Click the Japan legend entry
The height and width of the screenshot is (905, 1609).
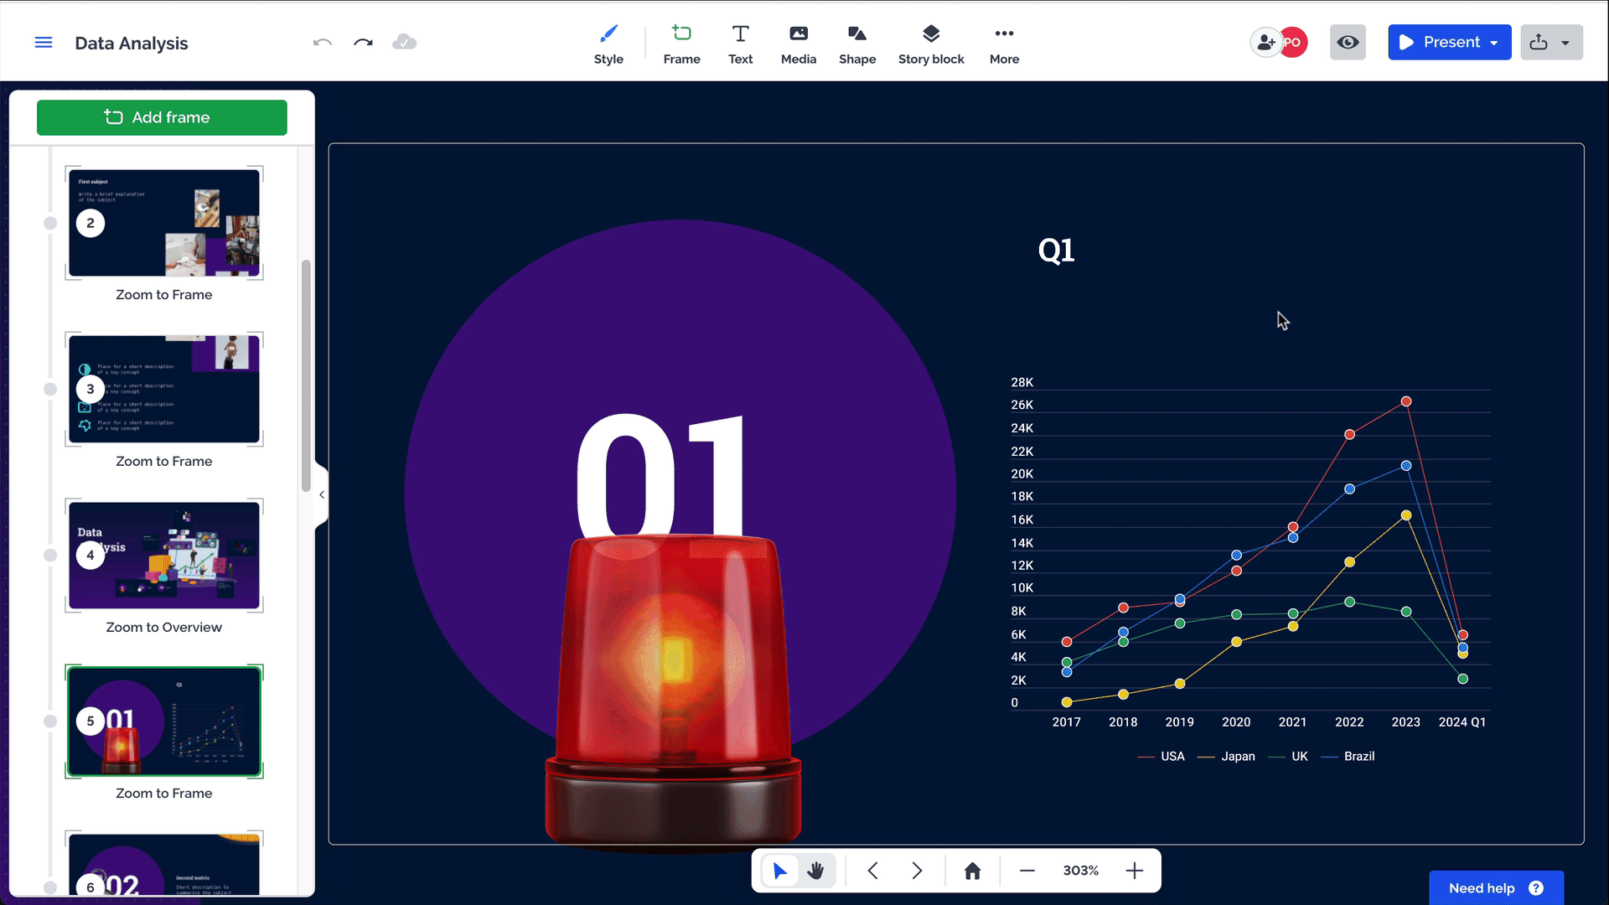[x=1227, y=757]
